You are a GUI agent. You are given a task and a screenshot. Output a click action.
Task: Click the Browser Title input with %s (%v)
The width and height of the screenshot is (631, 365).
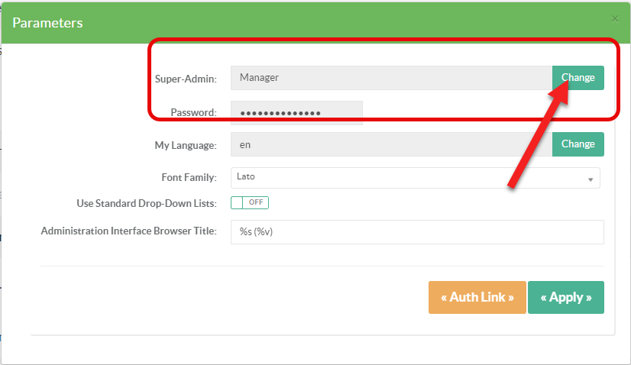[417, 232]
